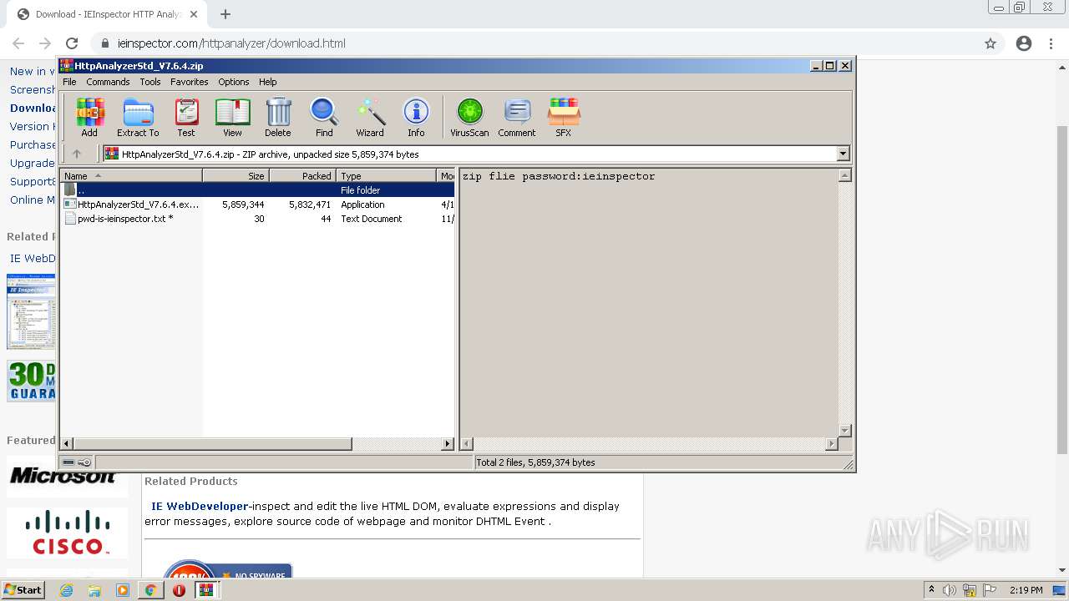This screenshot has width=1069, height=601.
Task: Click the volume speaker tray icon
Action: coord(950,590)
